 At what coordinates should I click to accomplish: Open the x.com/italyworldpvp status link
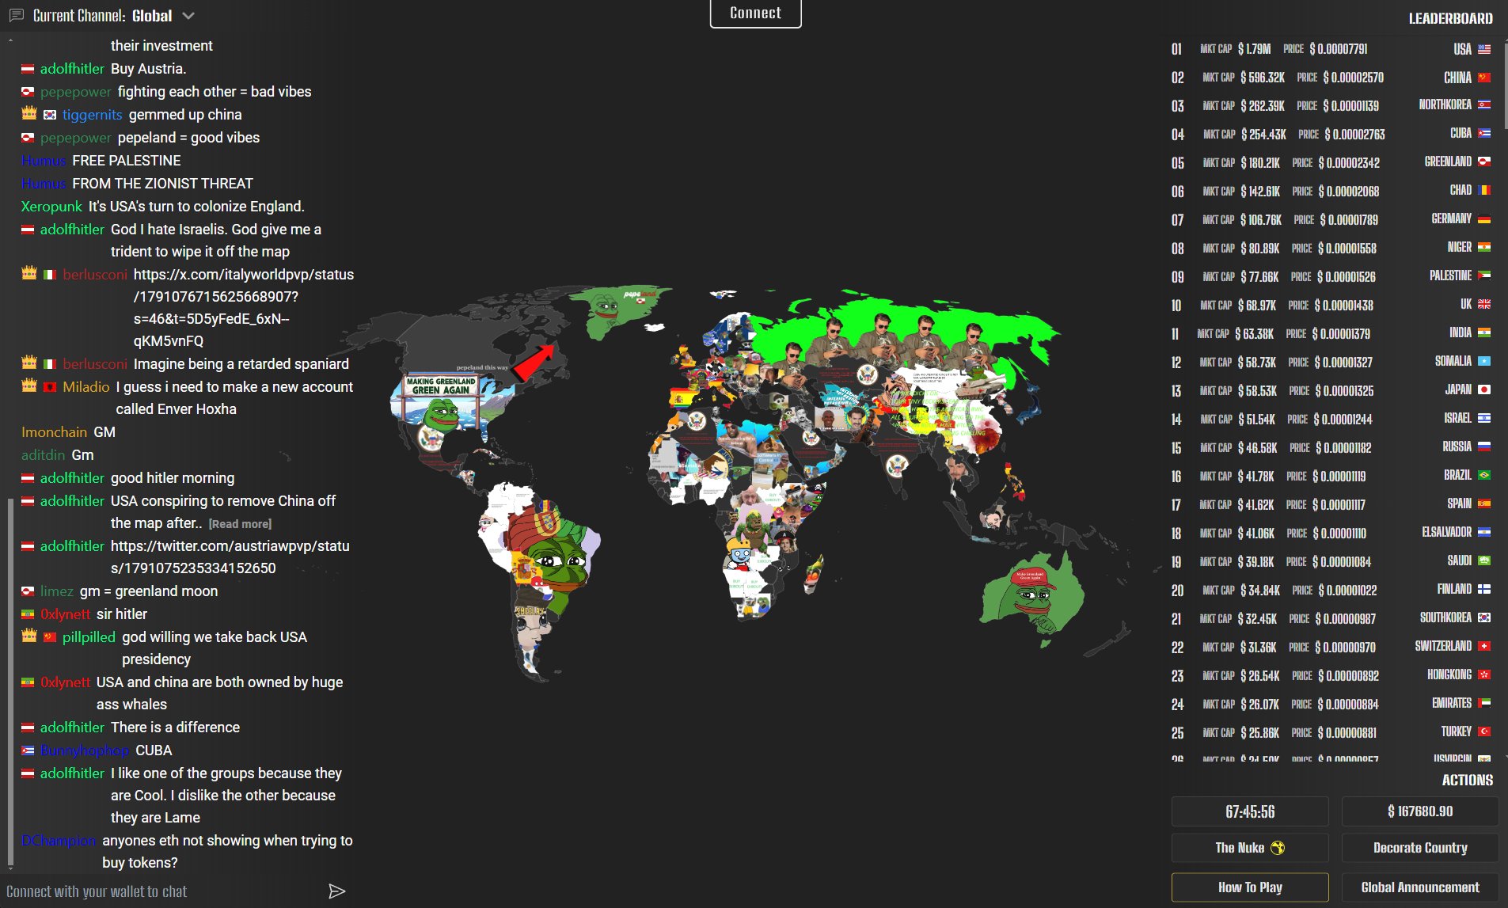[x=244, y=308]
